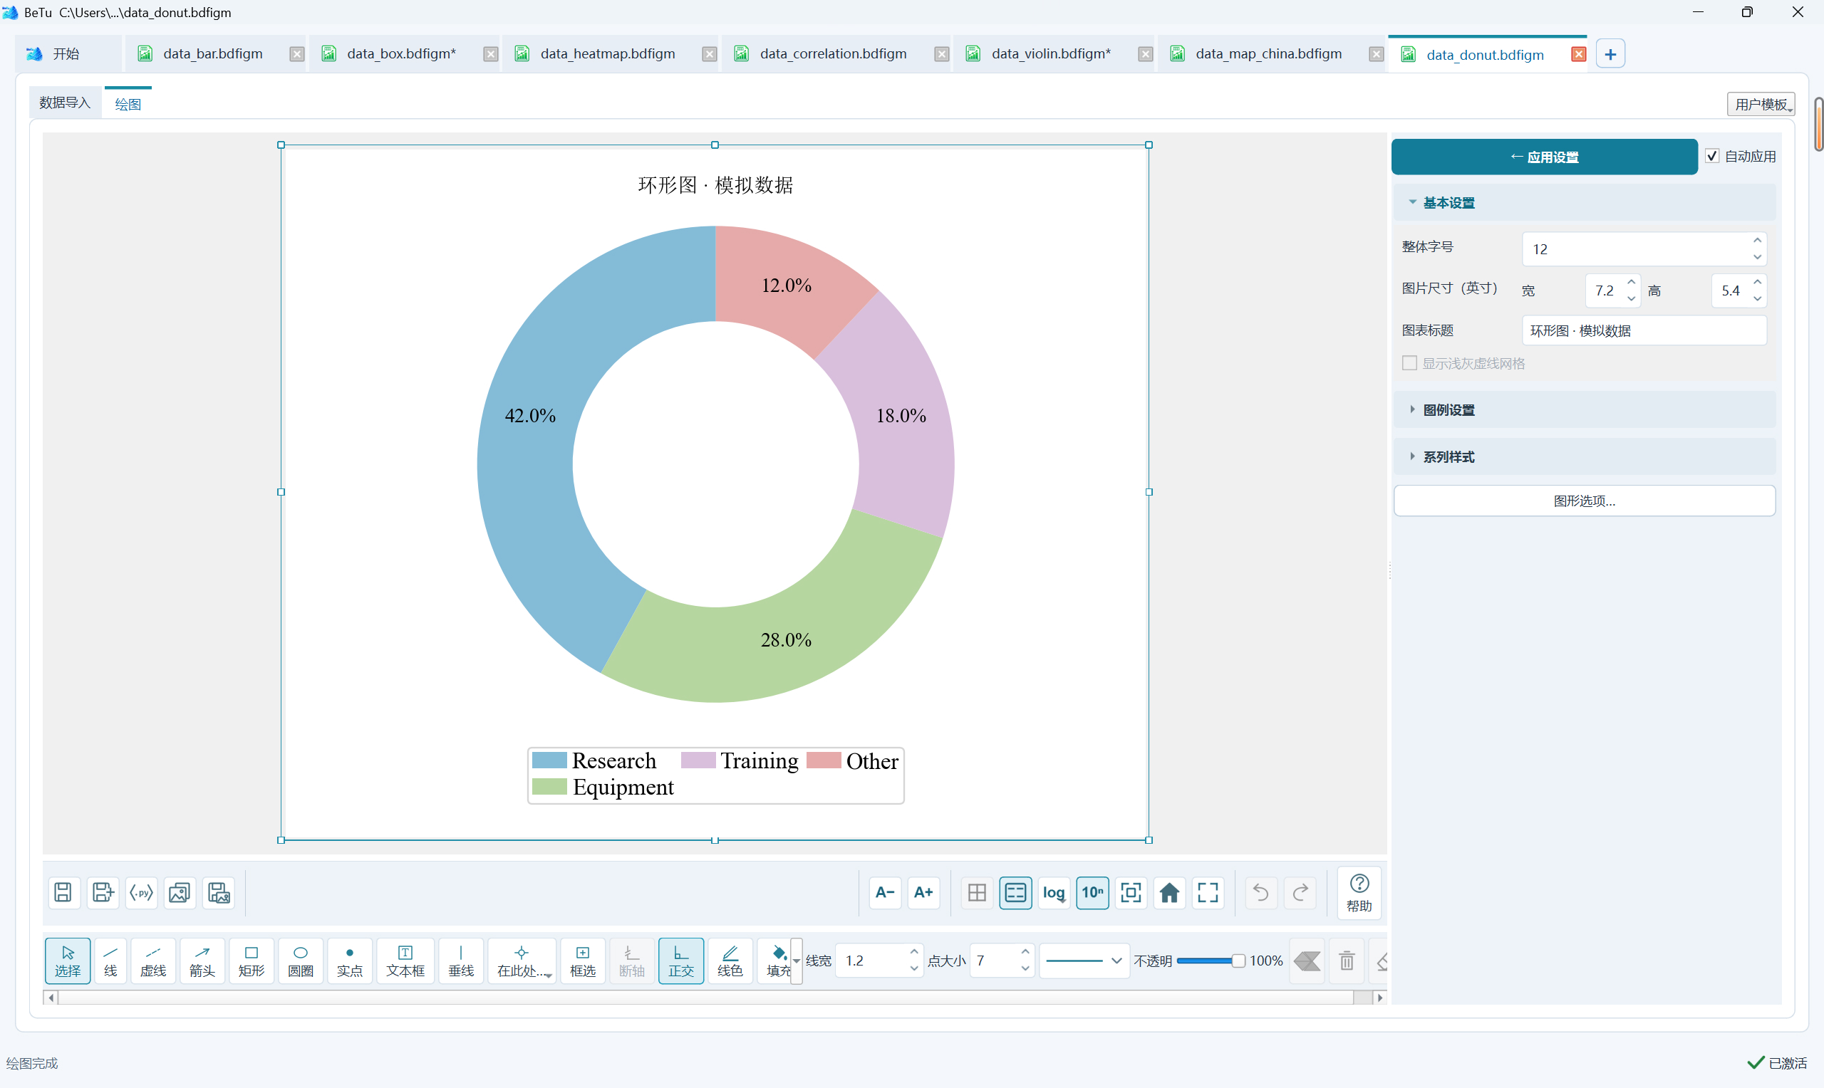The image size is (1824, 1088).
Task: Open help (帮助)
Action: point(1359,893)
